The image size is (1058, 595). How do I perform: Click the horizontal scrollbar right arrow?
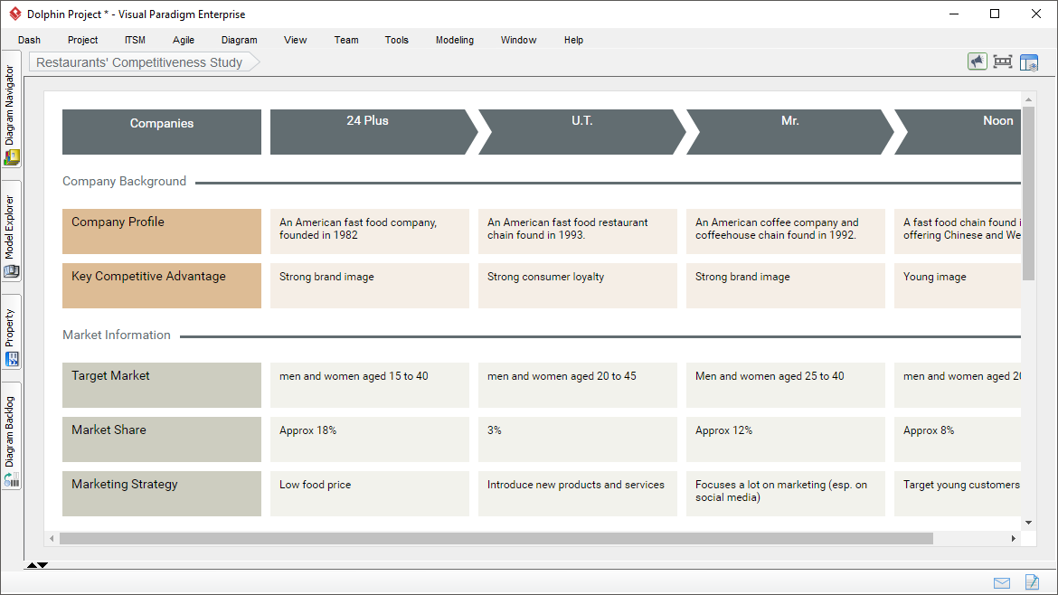(x=1014, y=538)
